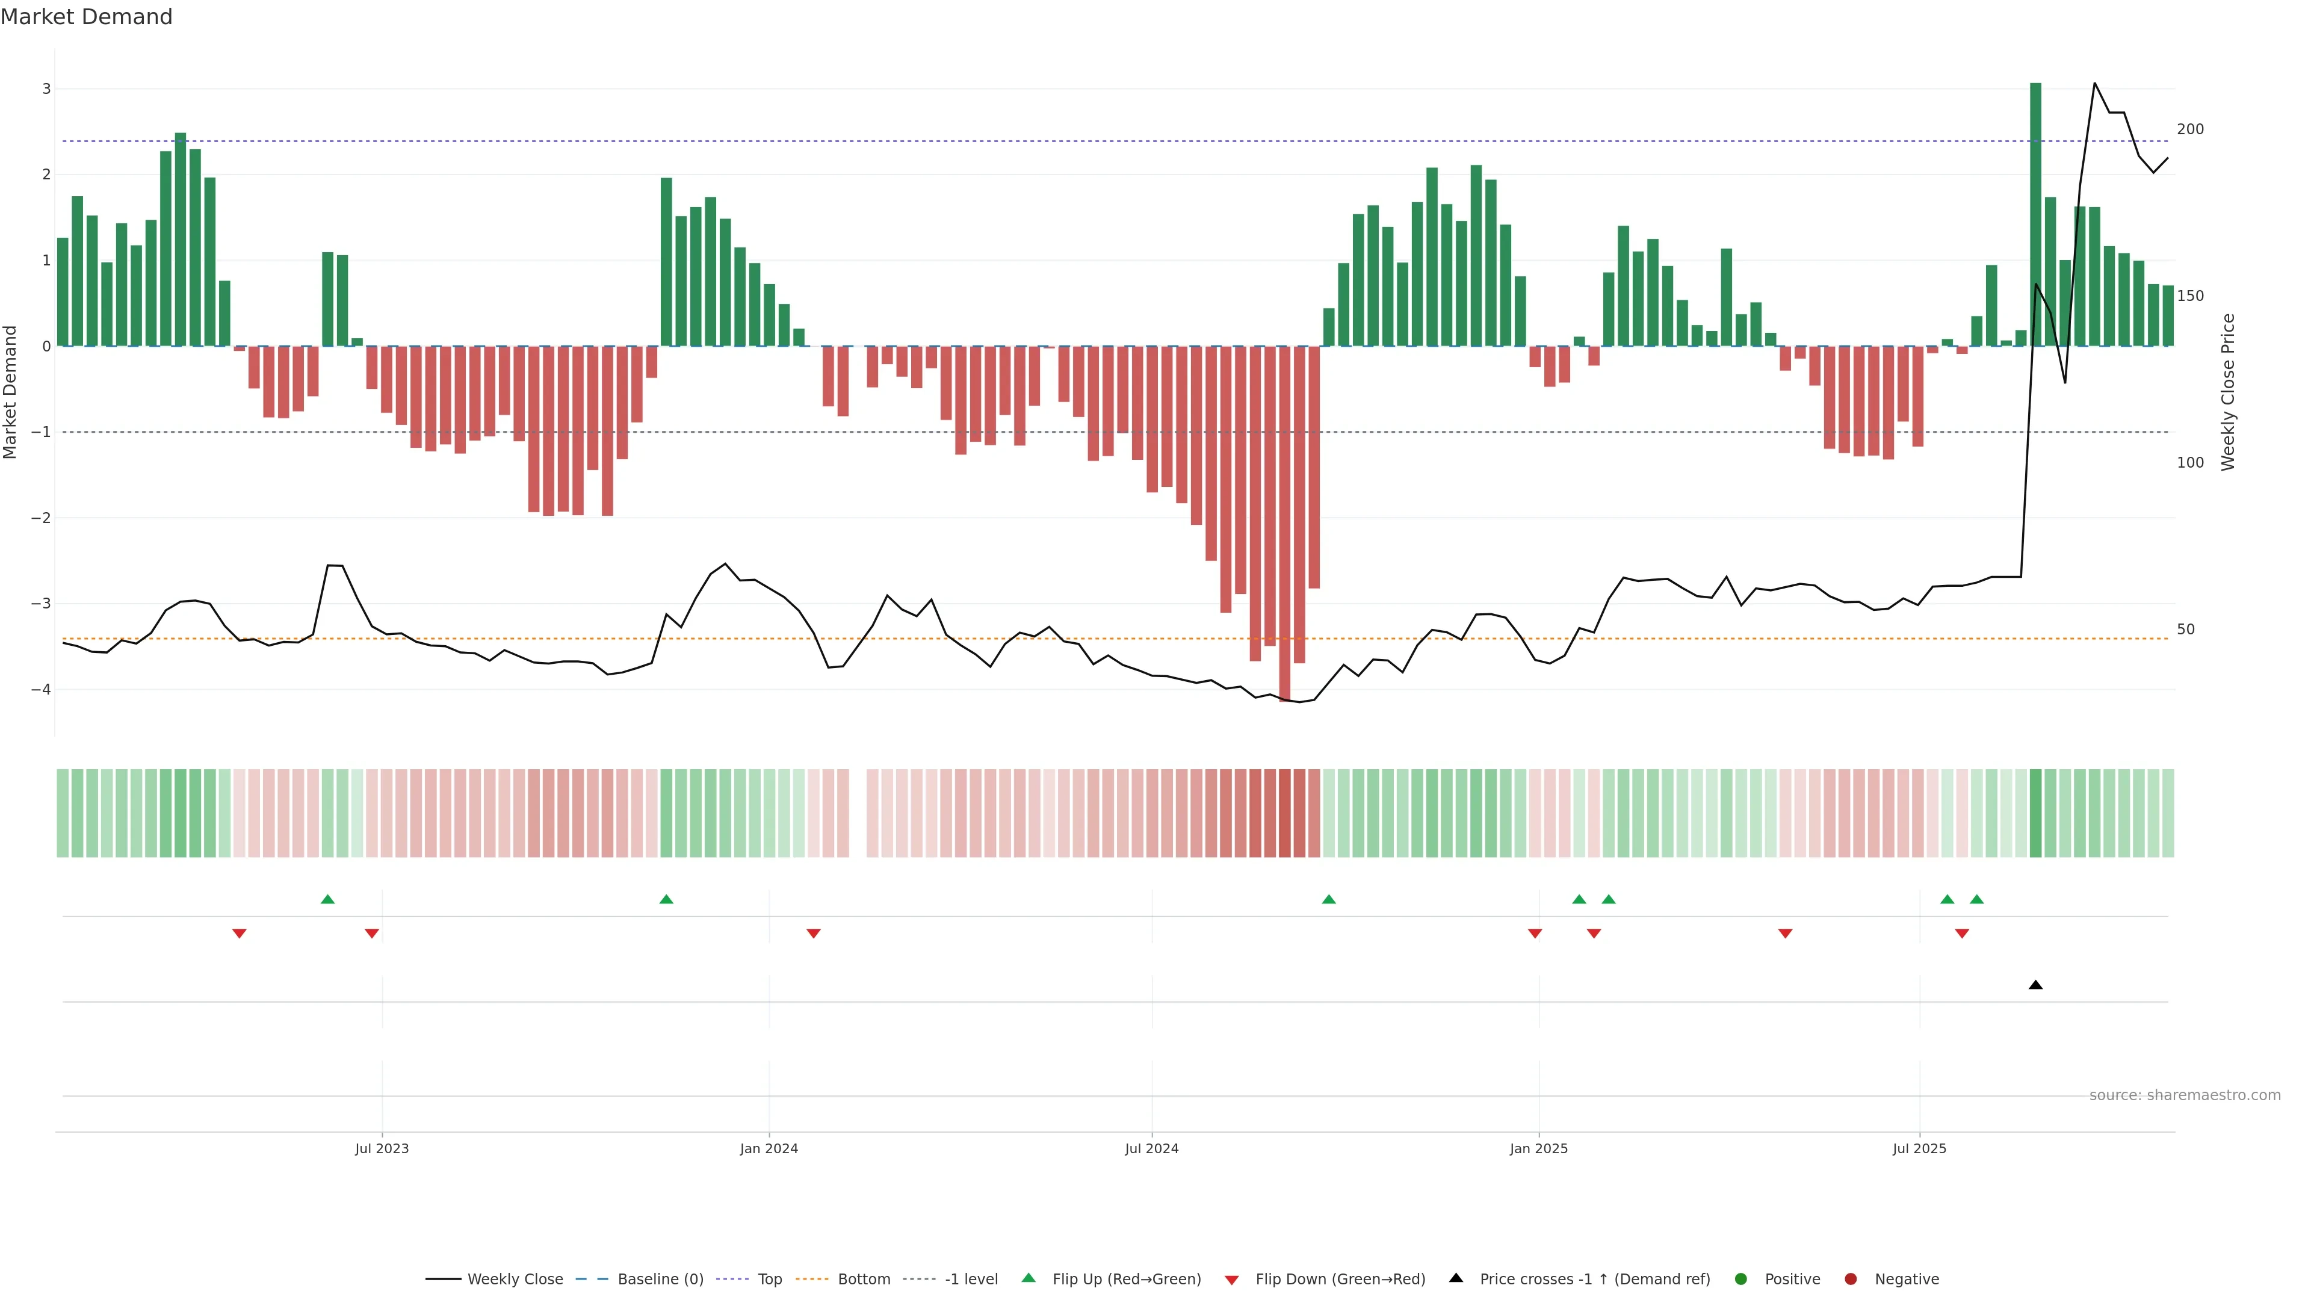2311x1300 pixels.
Task: Click the Negative red dot legend icon
Action: coord(1851,1280)
